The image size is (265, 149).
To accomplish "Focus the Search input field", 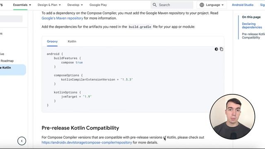I will (x=172, y=5).
